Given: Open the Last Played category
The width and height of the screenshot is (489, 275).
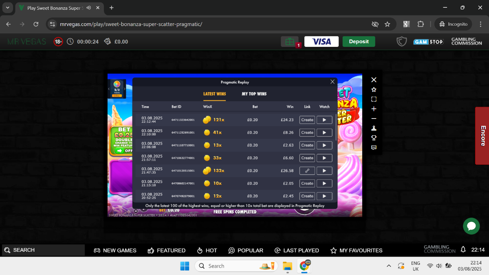Looking at the screenshot, I should coord(297,250).
